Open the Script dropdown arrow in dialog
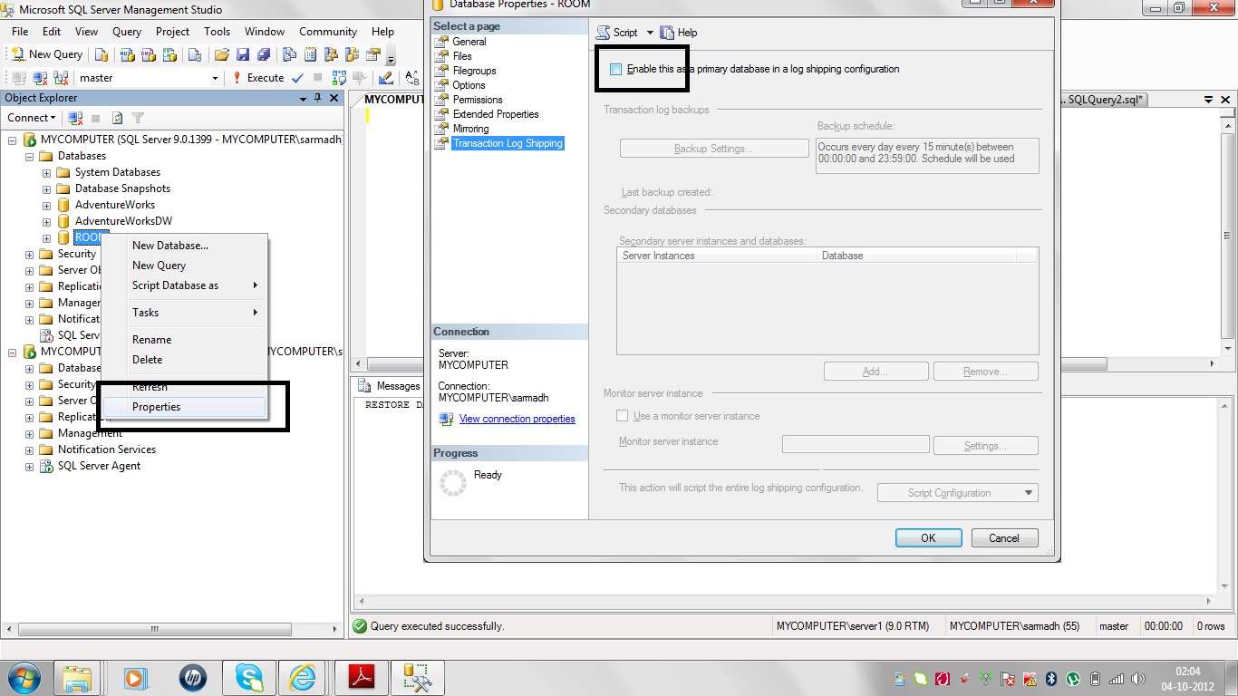Viewport: 1238px width, 696px height. (x=650, y=33)
